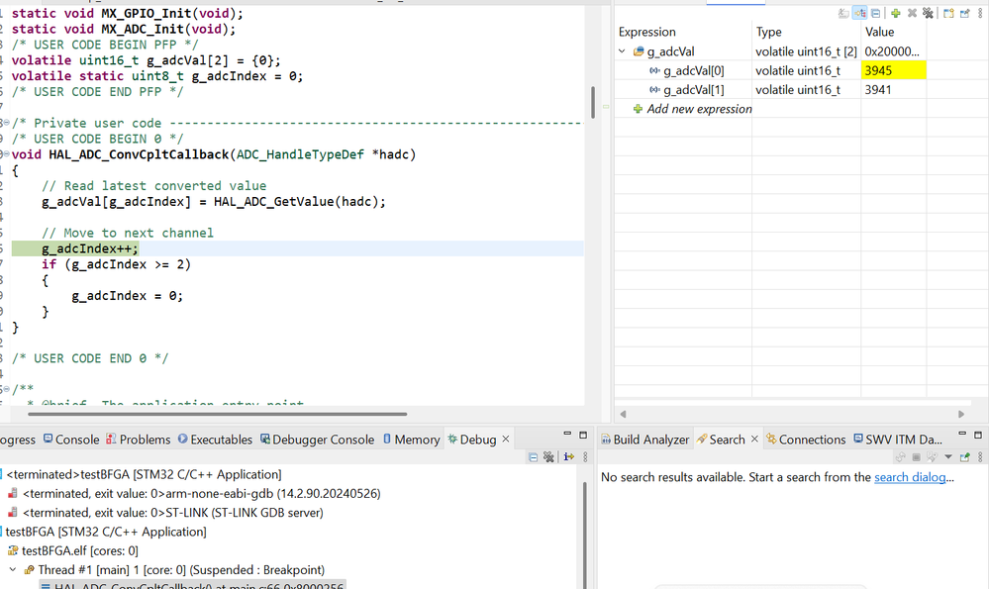The height and width of the screenshot is (589, 989).
Task: Fold the HAL_ADC_ConvCpltCallback function in editor
Action: point(6,154)
